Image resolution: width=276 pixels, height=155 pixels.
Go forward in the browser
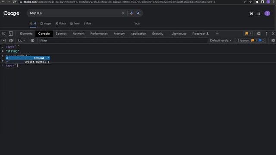(x=9, y=2)
